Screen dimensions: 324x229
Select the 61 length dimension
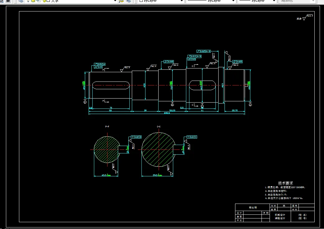(202, 111)
